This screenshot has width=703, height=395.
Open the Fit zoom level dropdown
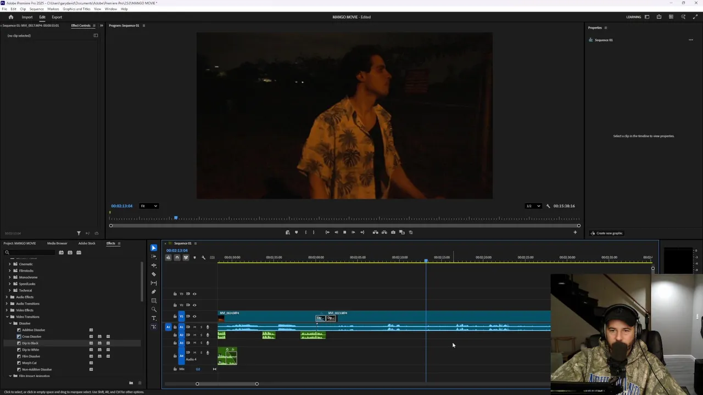148,206
